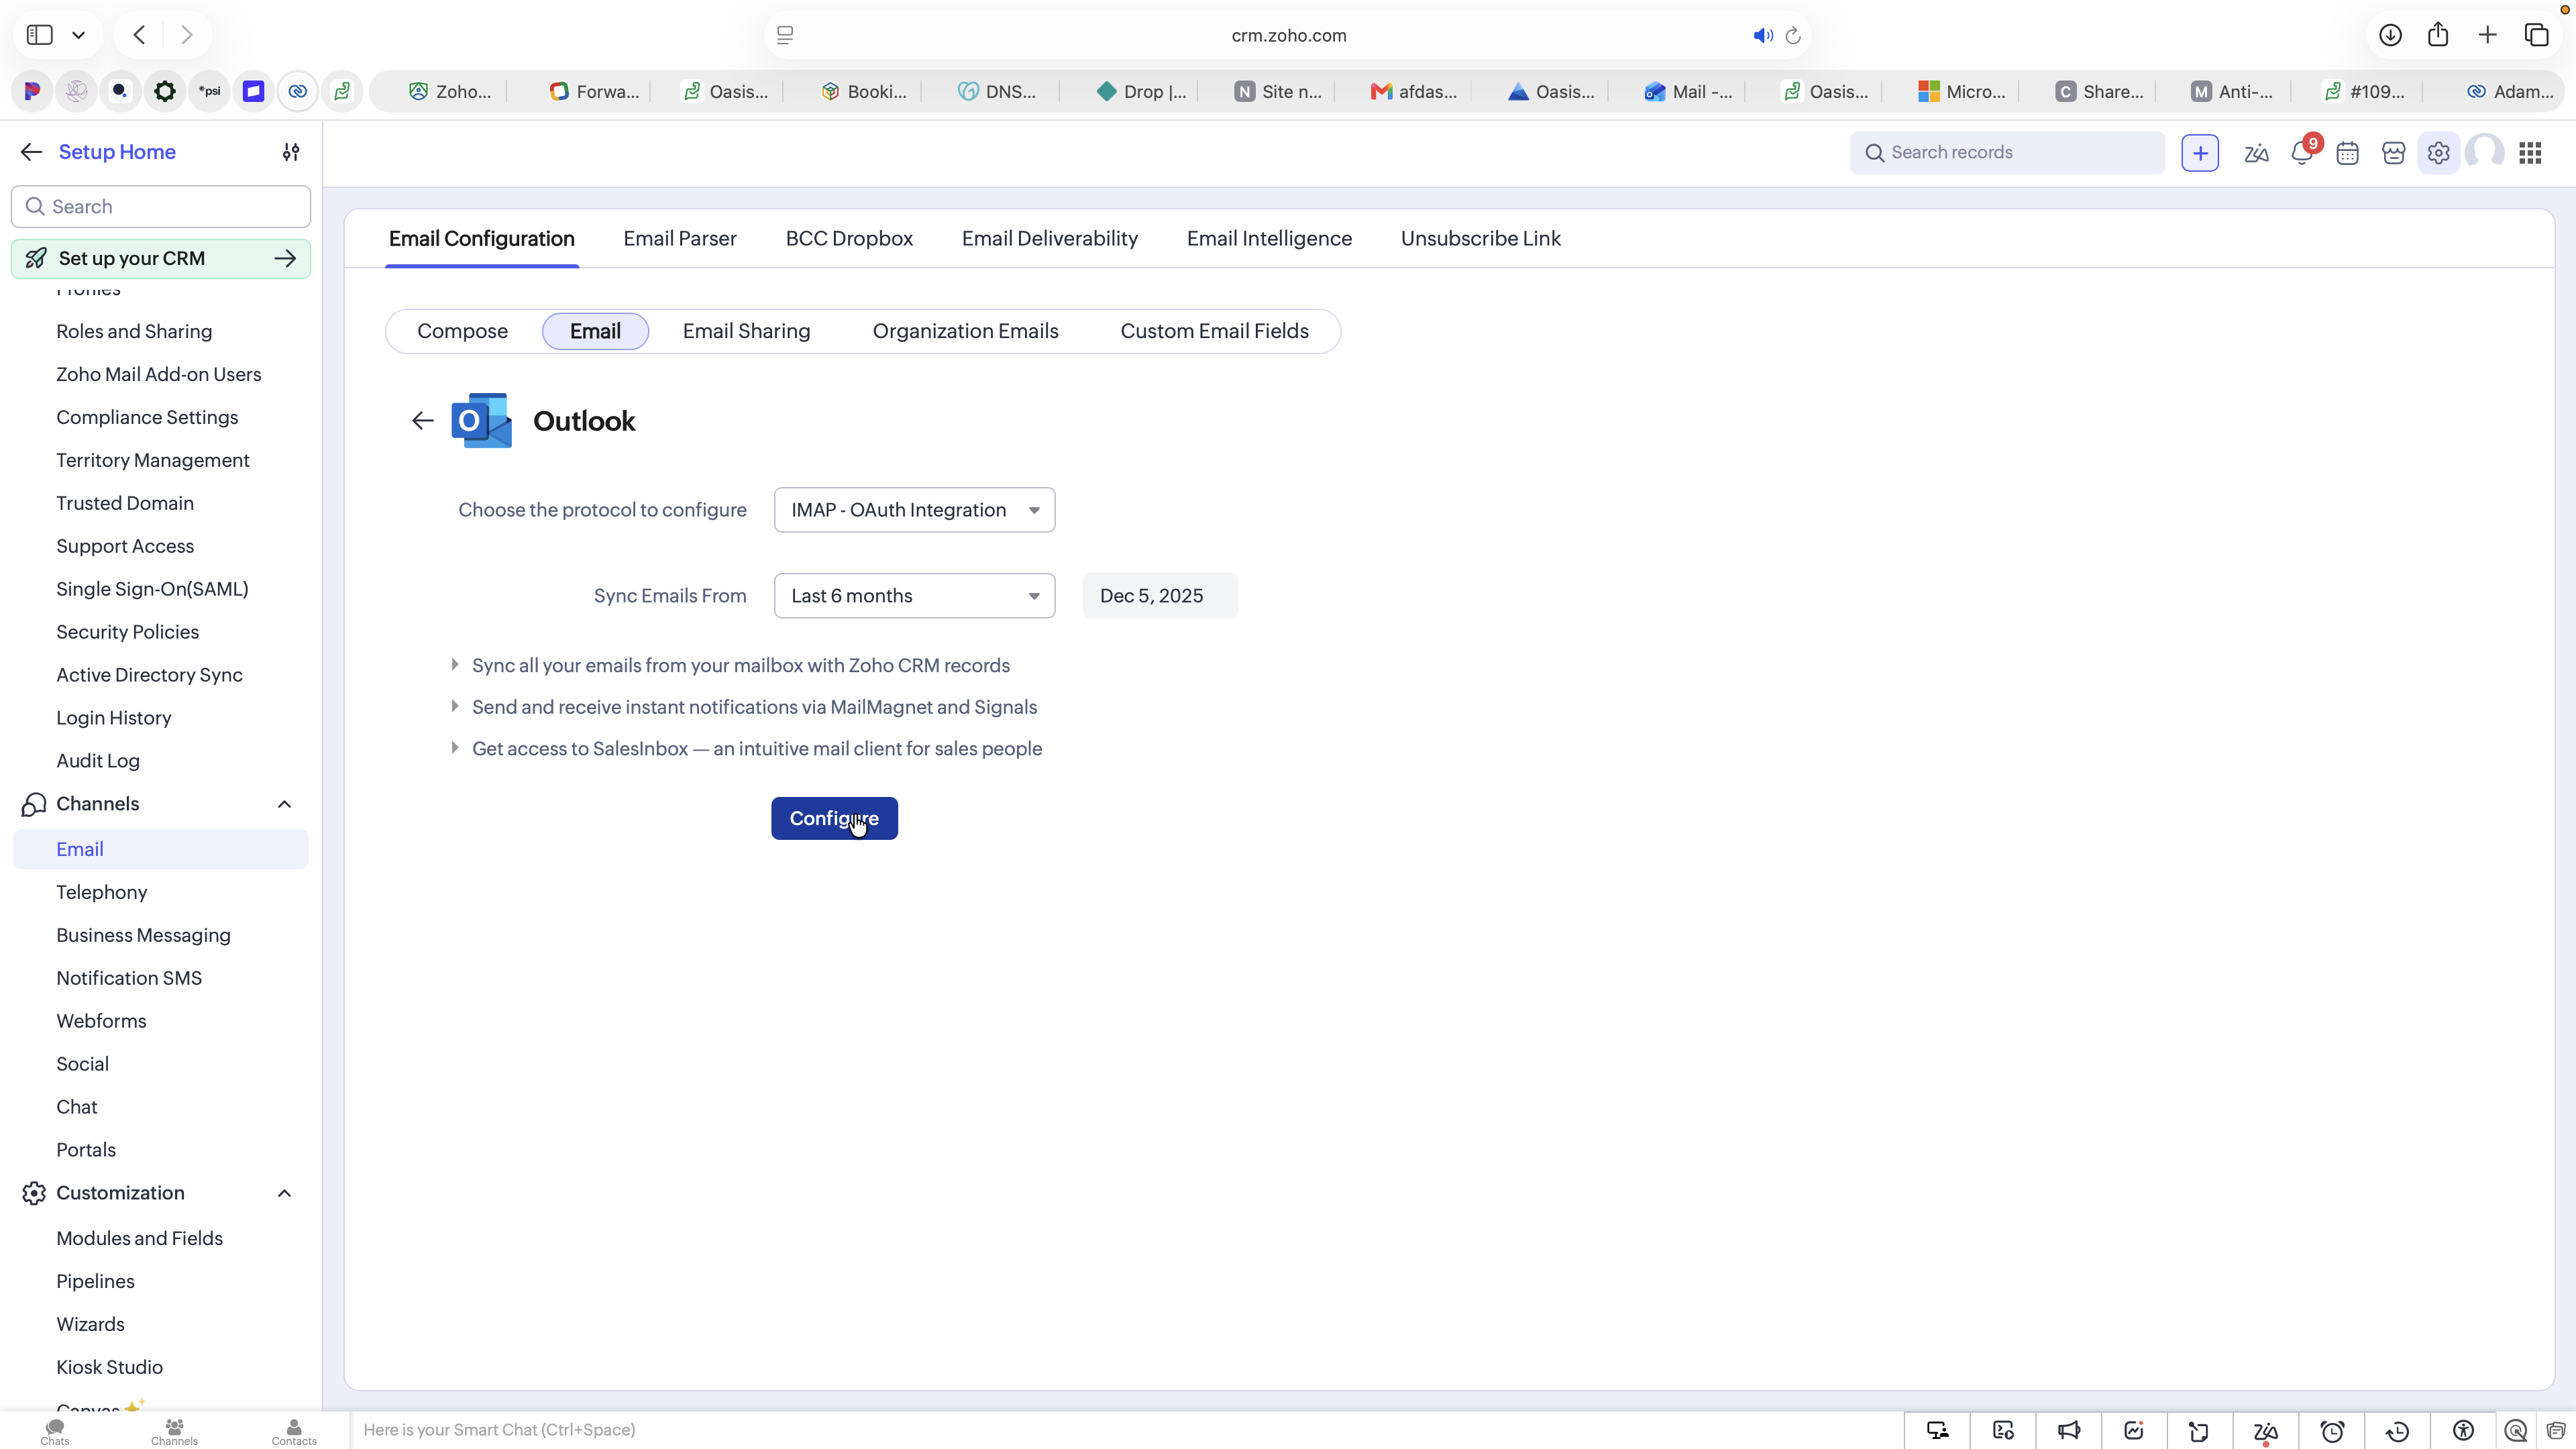2576x1449 pixels.
Task: Reload the page in Safari
Action: point(1793,36)
